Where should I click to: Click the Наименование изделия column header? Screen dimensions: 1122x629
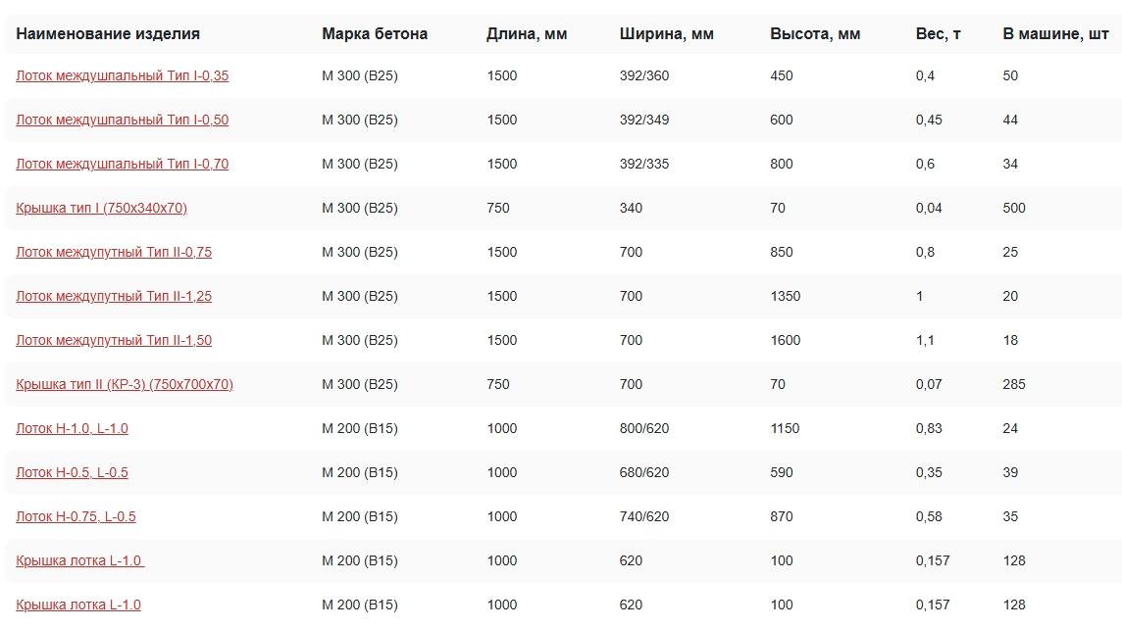[108, 33]
